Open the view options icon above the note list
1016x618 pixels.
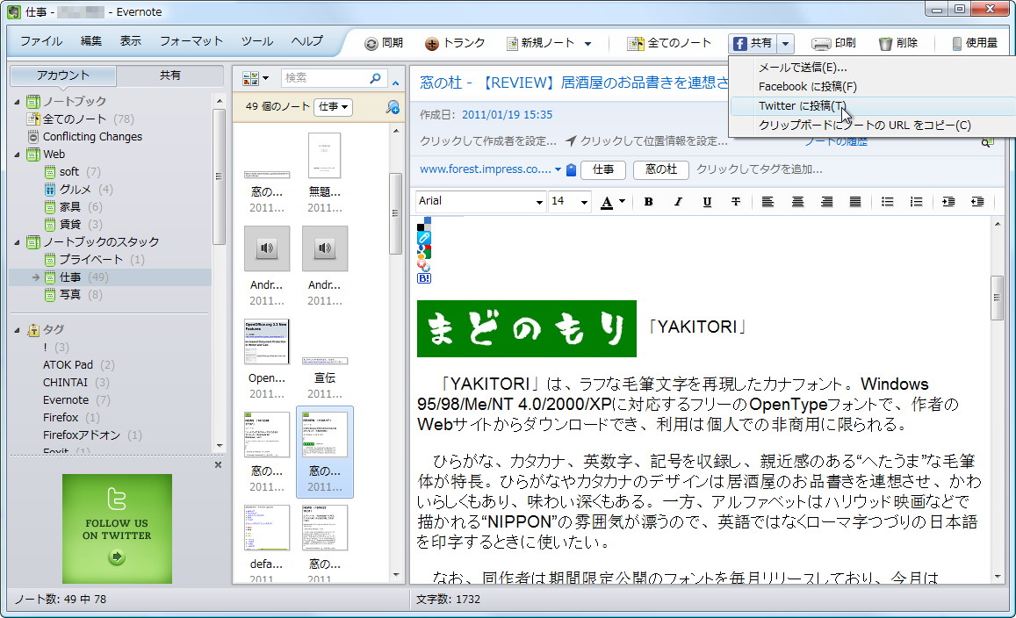pyautogui.click(x=253, y=77)
